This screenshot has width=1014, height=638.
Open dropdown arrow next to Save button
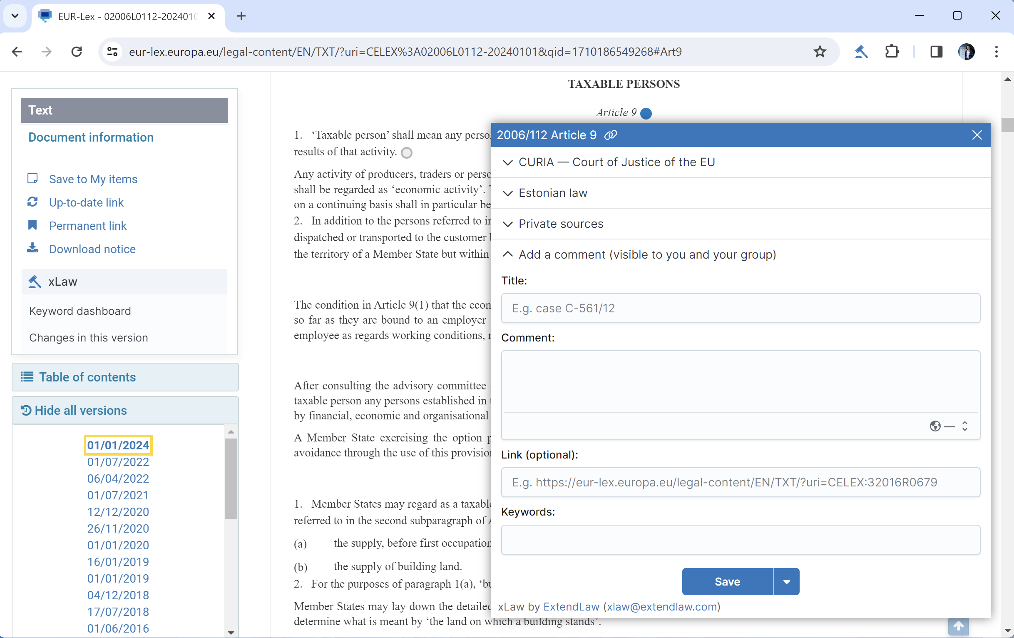point(786,581)
